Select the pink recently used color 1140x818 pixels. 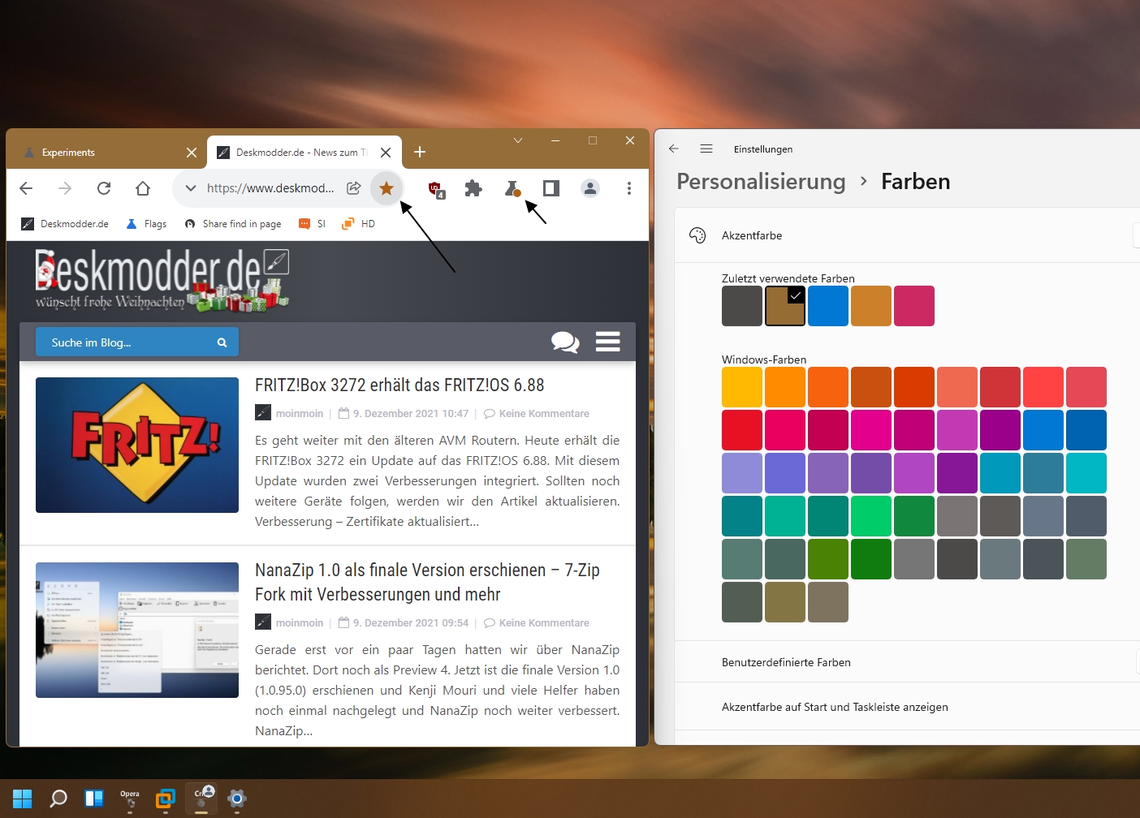point(914,306)
